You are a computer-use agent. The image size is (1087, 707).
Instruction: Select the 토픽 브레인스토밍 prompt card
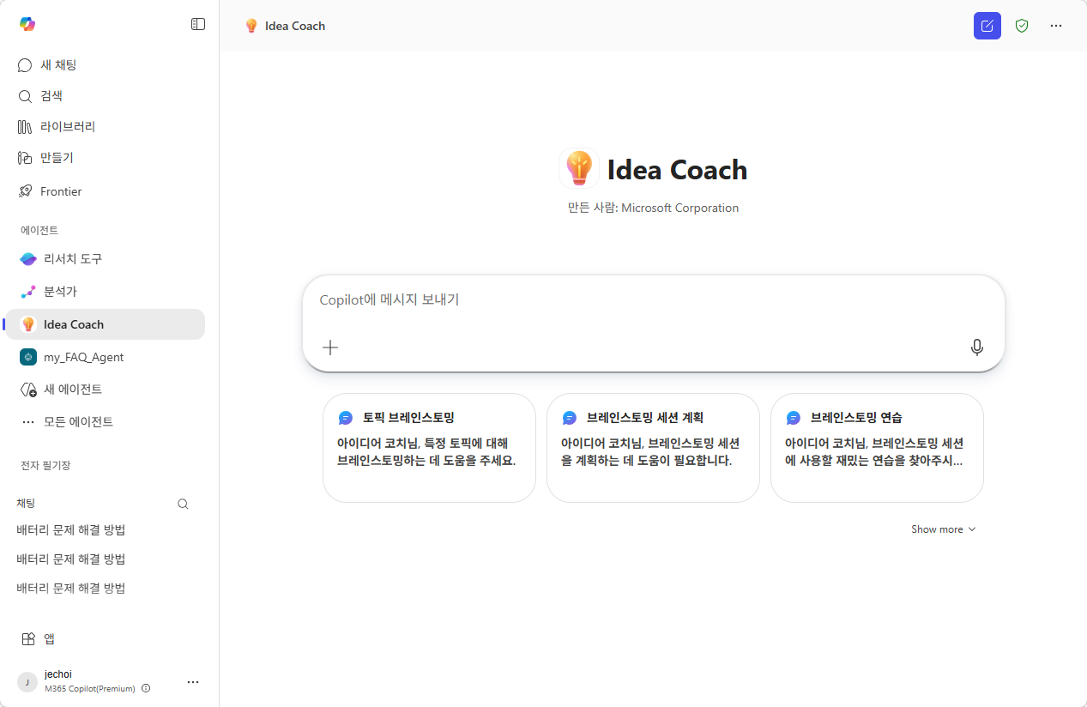429,448
